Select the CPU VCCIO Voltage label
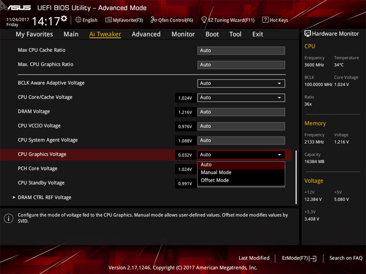 pos(39,126)
